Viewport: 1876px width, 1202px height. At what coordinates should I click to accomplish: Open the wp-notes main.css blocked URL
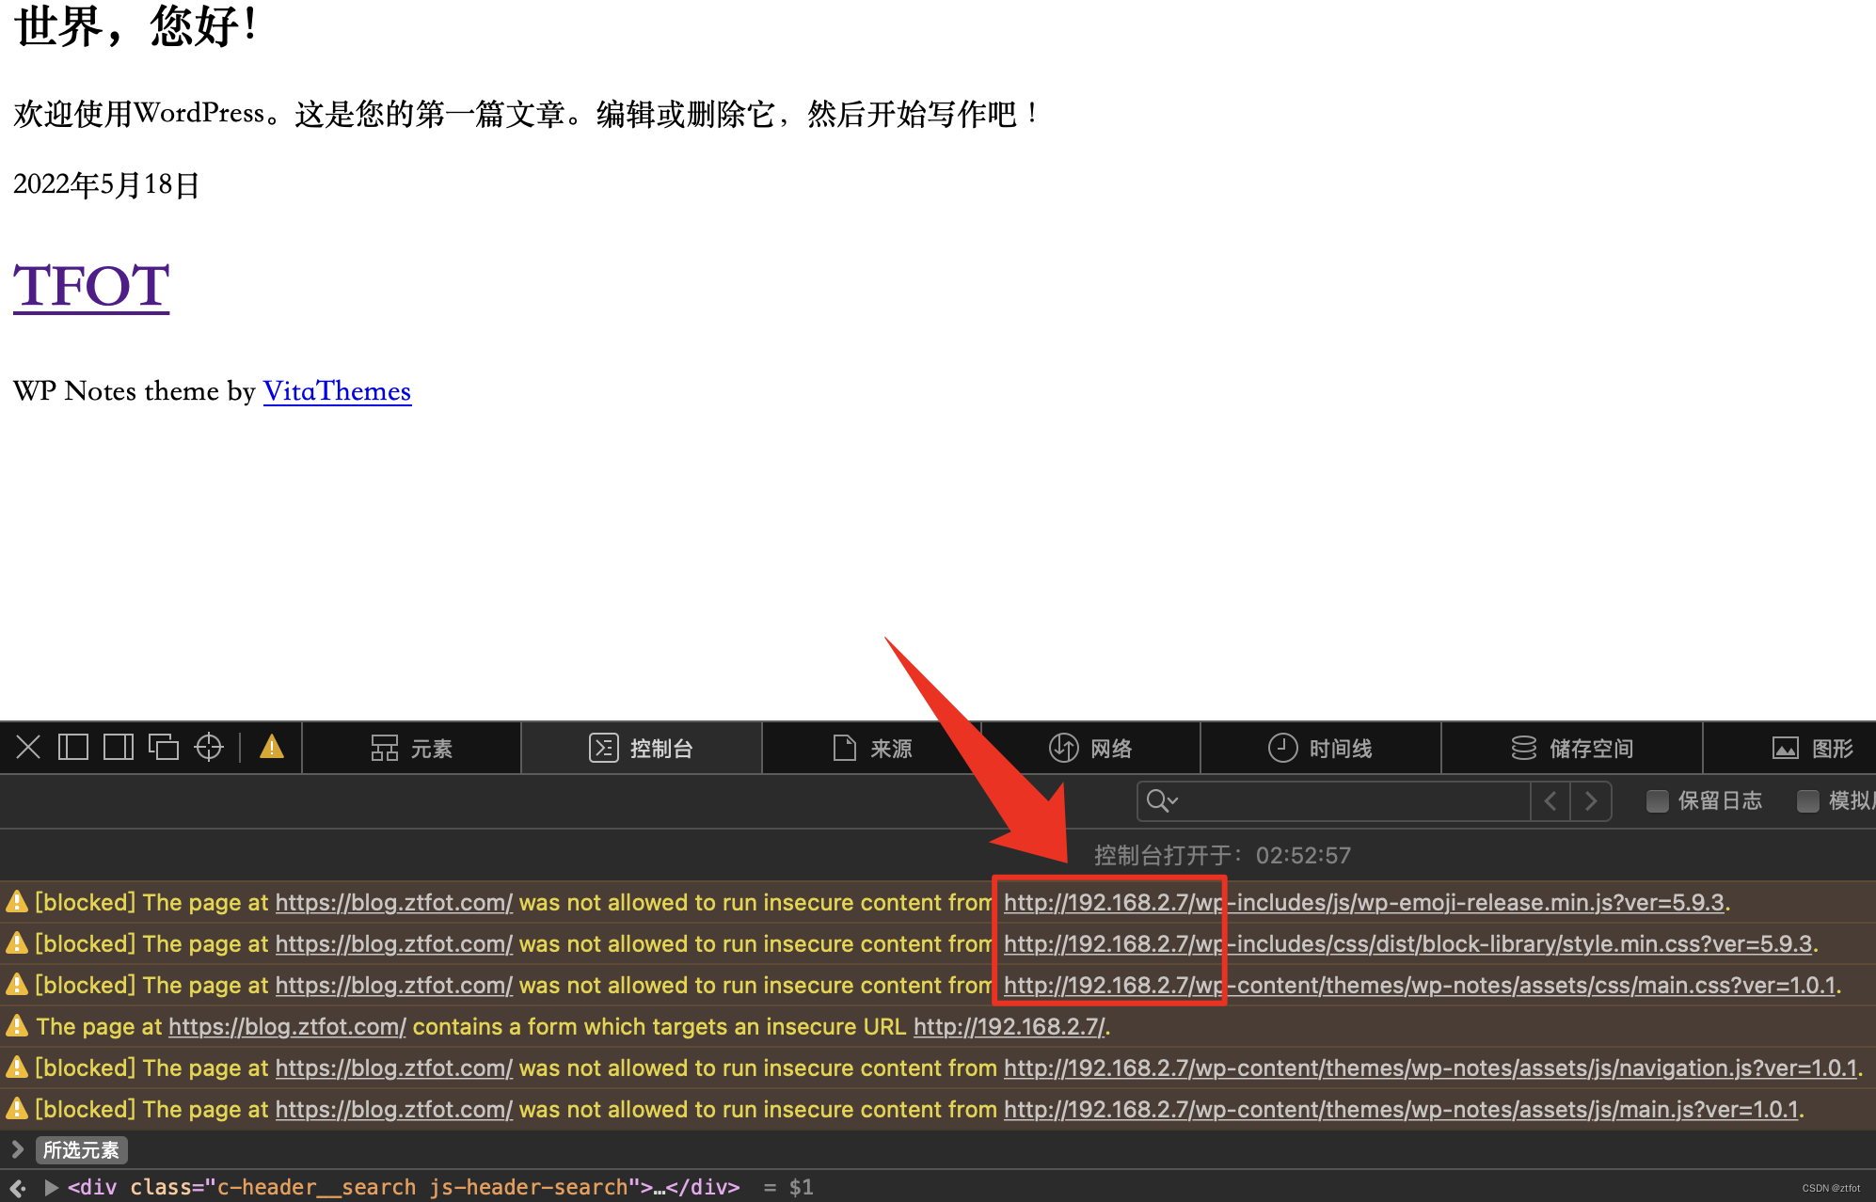(1420, 986)
